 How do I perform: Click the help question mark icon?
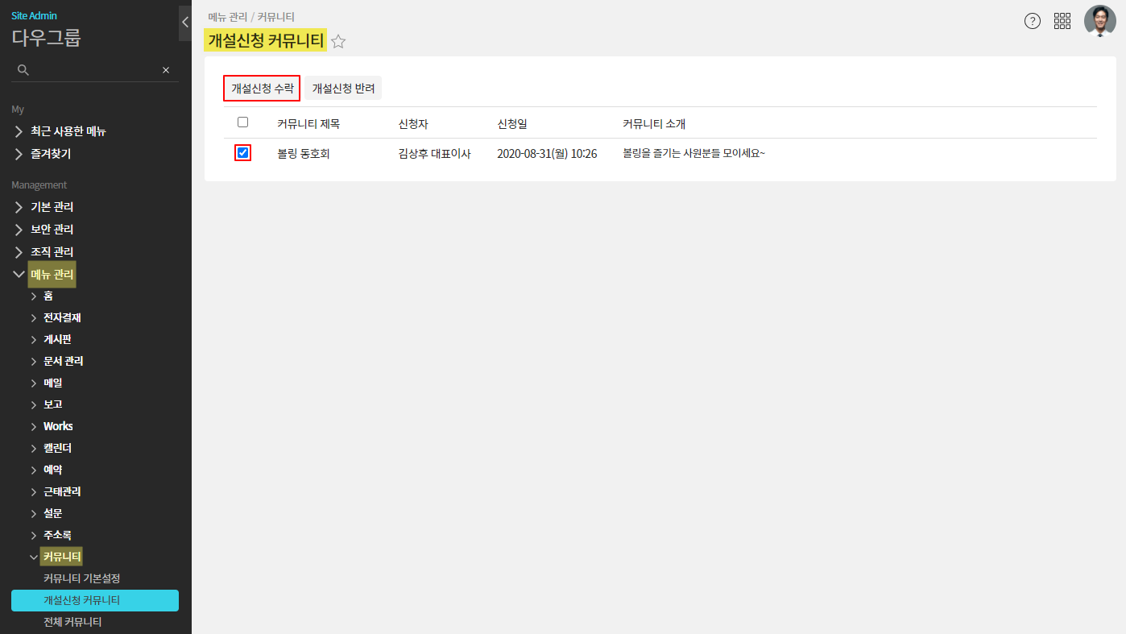pos(1032,21)
